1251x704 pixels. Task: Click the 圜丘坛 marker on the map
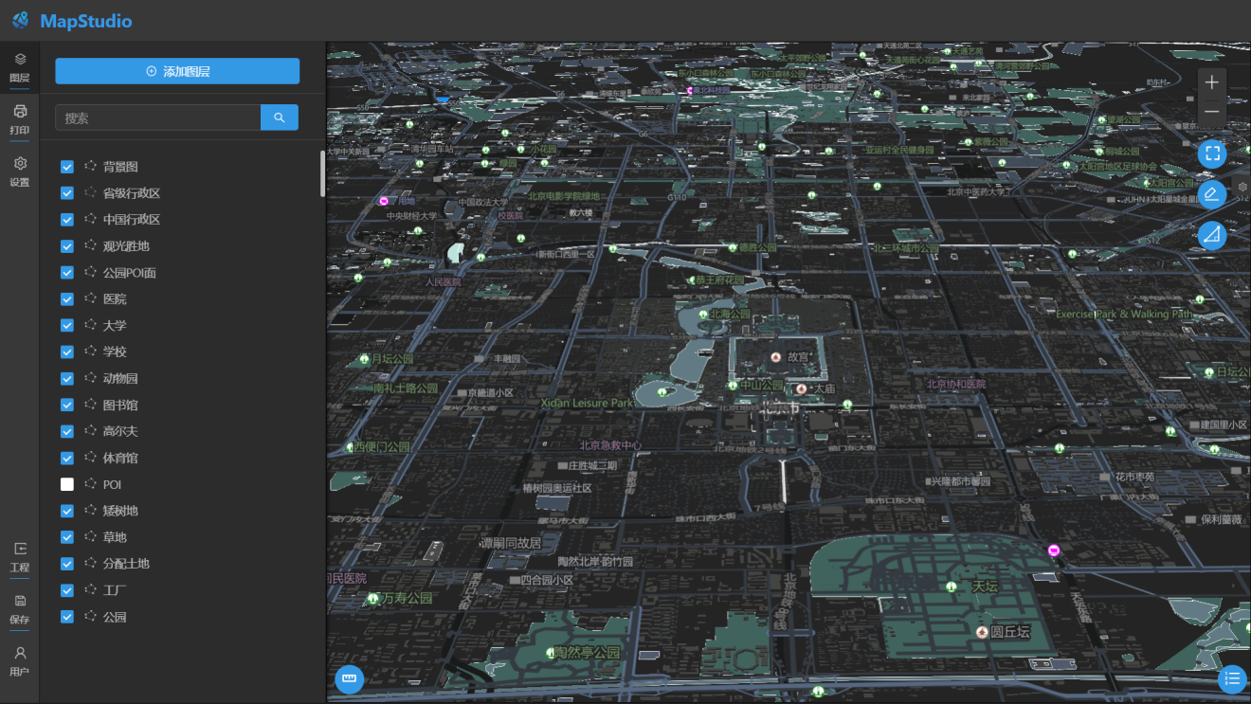pos(982,631)
